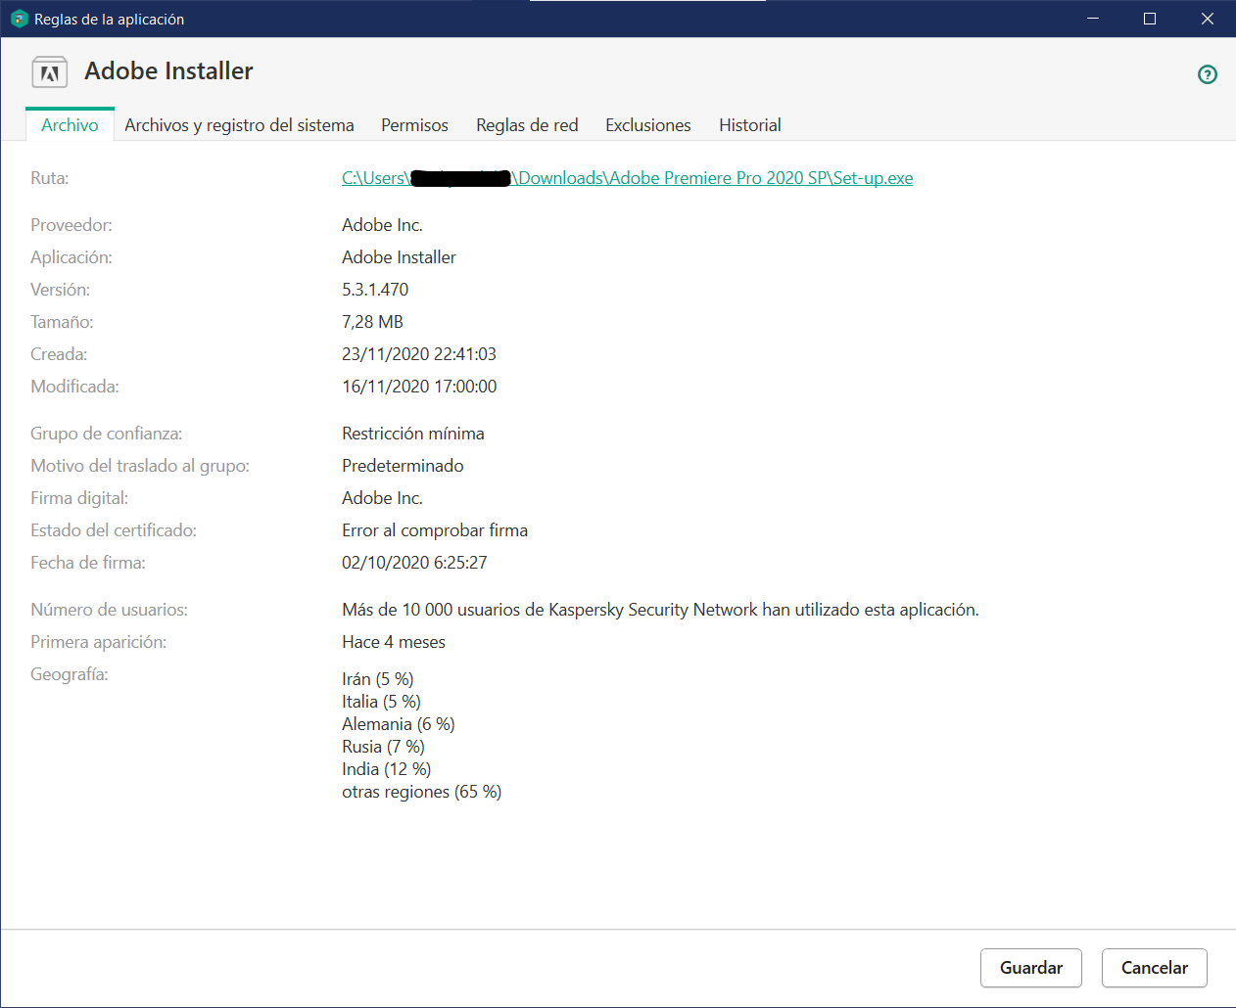Open the green help question mark icon
This screenshot has height=1008, width=1236.
pyautogui.click(x=1208, y=74)
